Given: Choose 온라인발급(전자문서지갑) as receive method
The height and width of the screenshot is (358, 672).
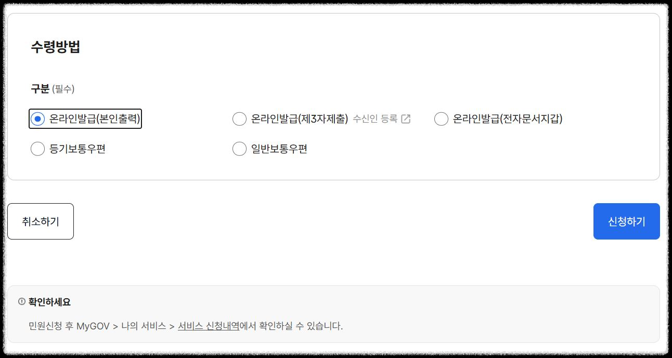Looking at the screenshot, I should [441, 119].
